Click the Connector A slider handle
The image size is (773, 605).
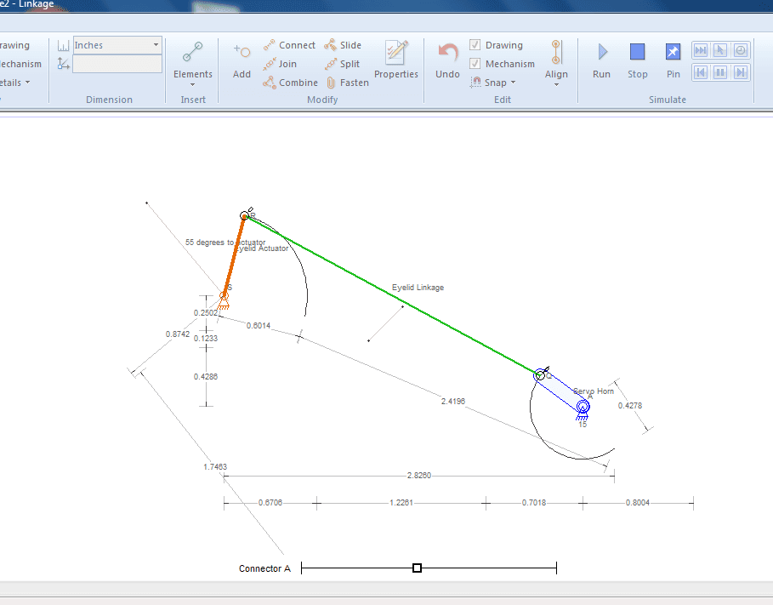[417, 568]
